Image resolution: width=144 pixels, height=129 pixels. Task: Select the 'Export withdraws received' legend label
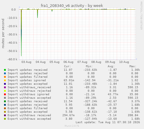[29, 115]
